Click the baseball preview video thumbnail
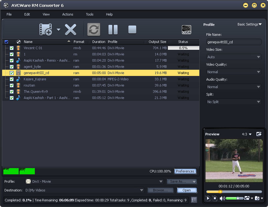 point(234,161)
